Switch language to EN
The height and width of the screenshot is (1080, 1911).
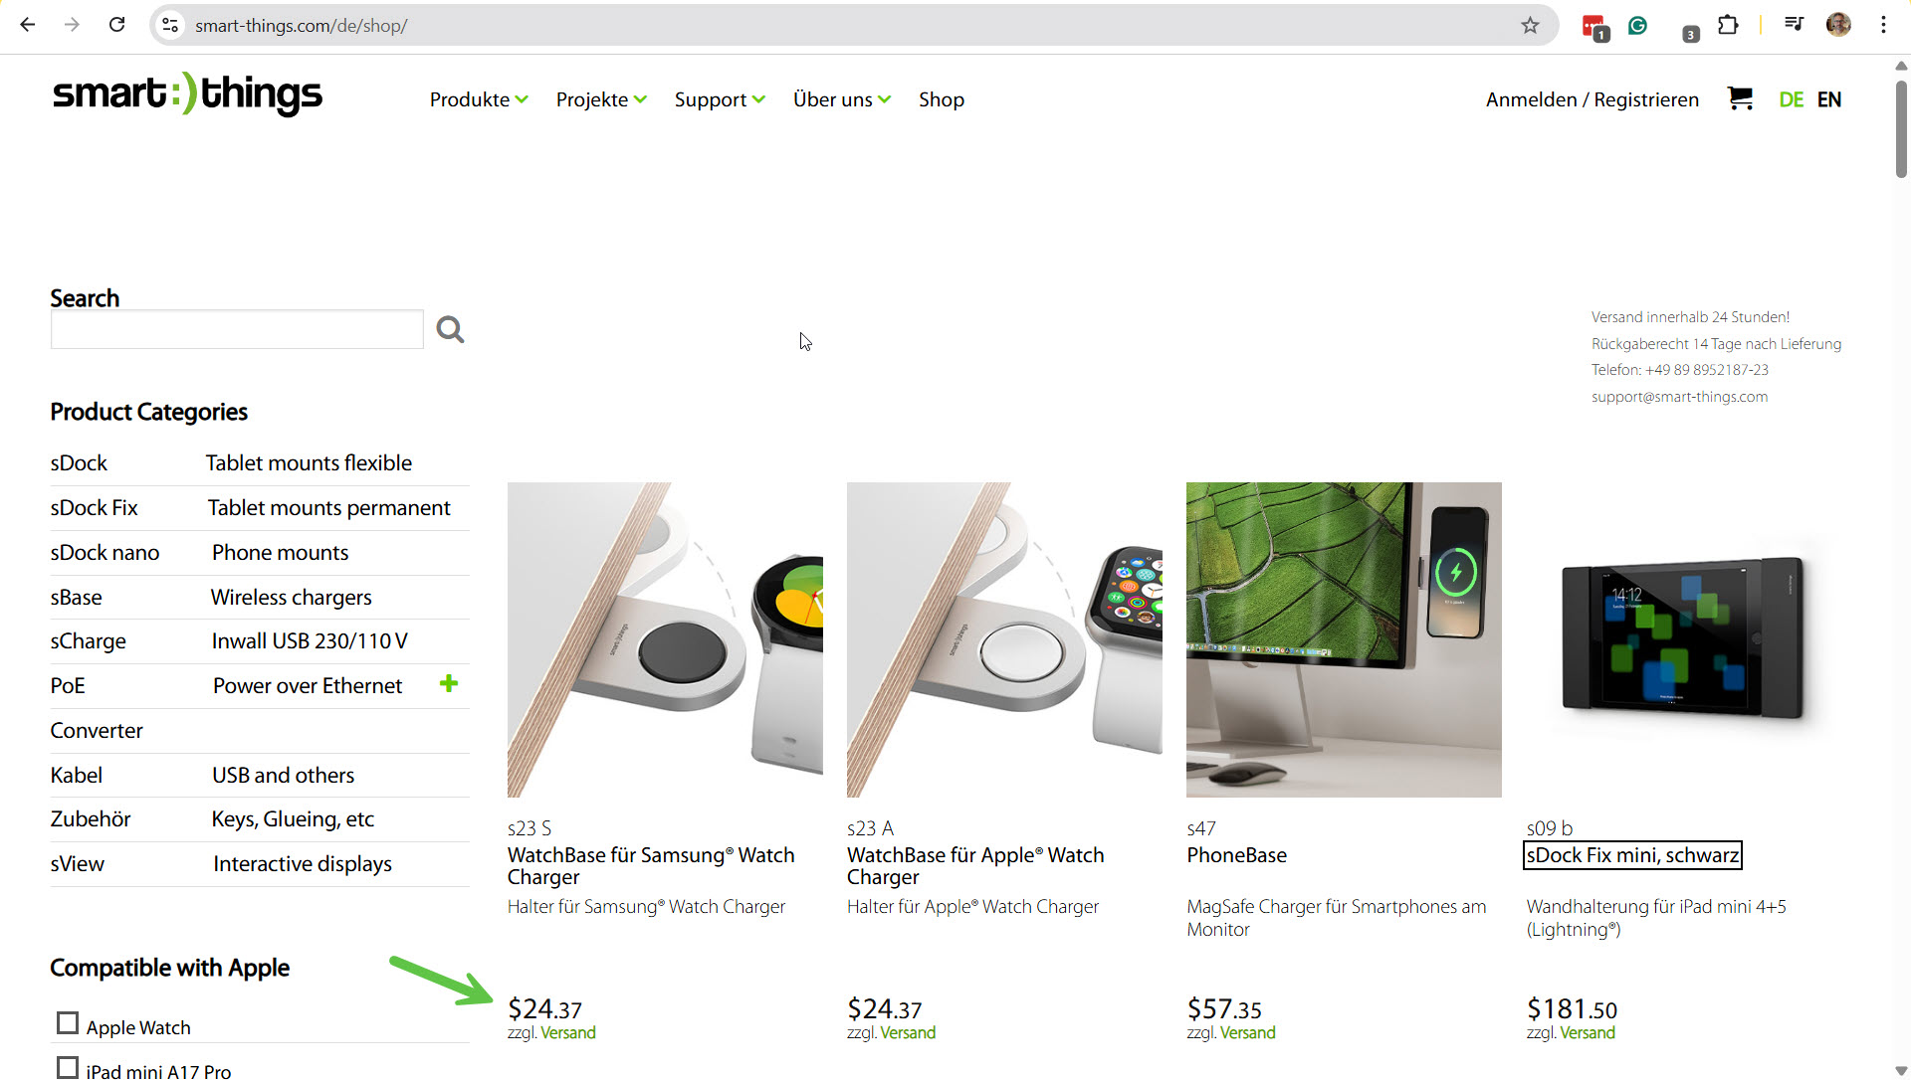pyautogui.click(x=1829, y=99)
